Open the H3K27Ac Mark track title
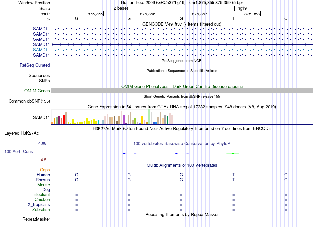 182,129
